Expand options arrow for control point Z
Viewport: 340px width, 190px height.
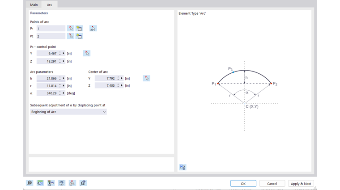pos(64,61)
